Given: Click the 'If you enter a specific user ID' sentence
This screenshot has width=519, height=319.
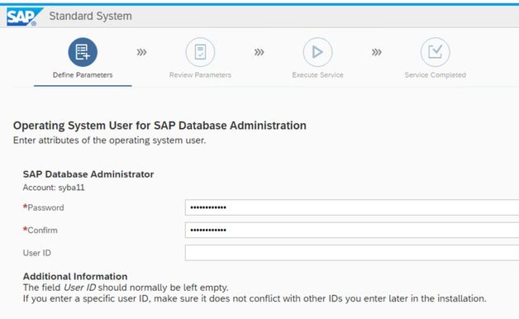Looking at the screenshot, I should click(x=255, y=299).
